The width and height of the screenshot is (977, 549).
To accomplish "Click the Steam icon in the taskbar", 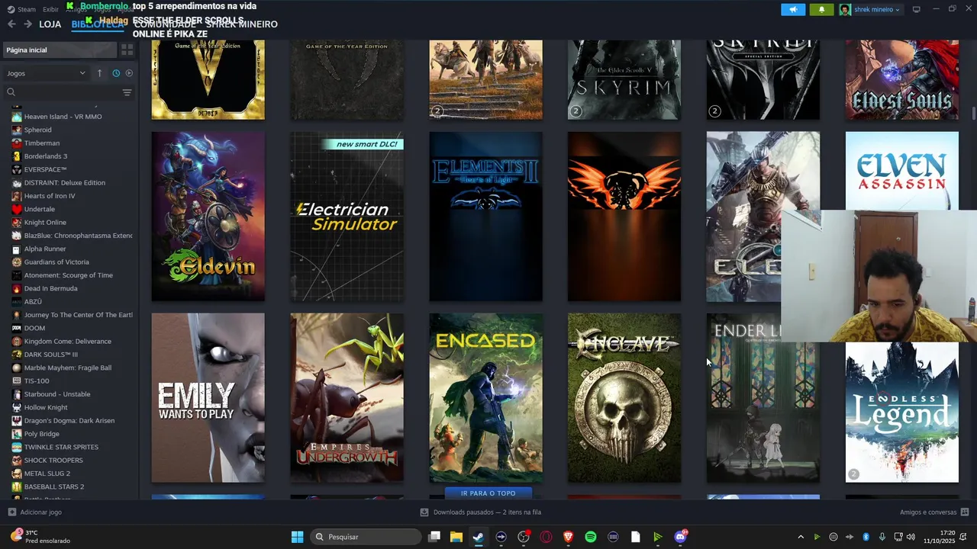I will pos(479,537).
